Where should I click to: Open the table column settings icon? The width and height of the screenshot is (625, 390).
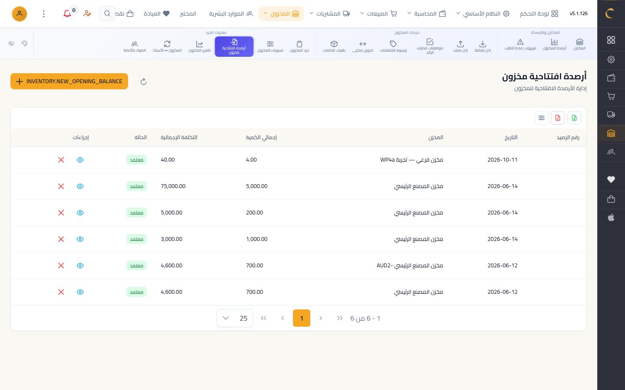pos(542,118)
